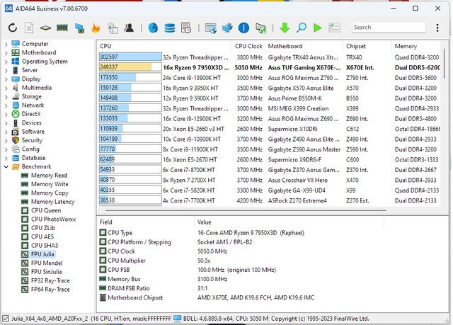Select the CPU Queen benchmark item
The image size is (453, 325).
point(47,211)
